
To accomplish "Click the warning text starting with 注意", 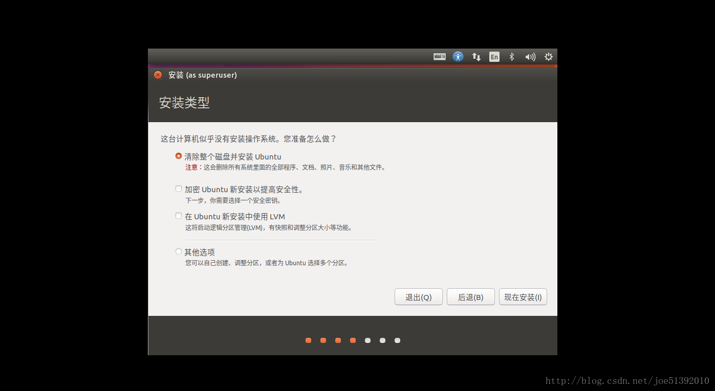I will [x=286, y=167].
